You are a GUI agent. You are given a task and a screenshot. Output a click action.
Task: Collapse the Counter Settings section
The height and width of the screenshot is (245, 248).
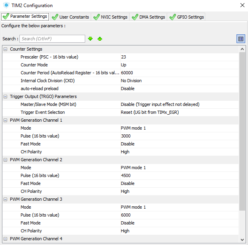(5, 49)
